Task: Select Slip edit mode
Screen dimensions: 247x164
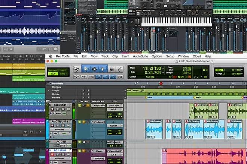Action: (x=53, y=73)
